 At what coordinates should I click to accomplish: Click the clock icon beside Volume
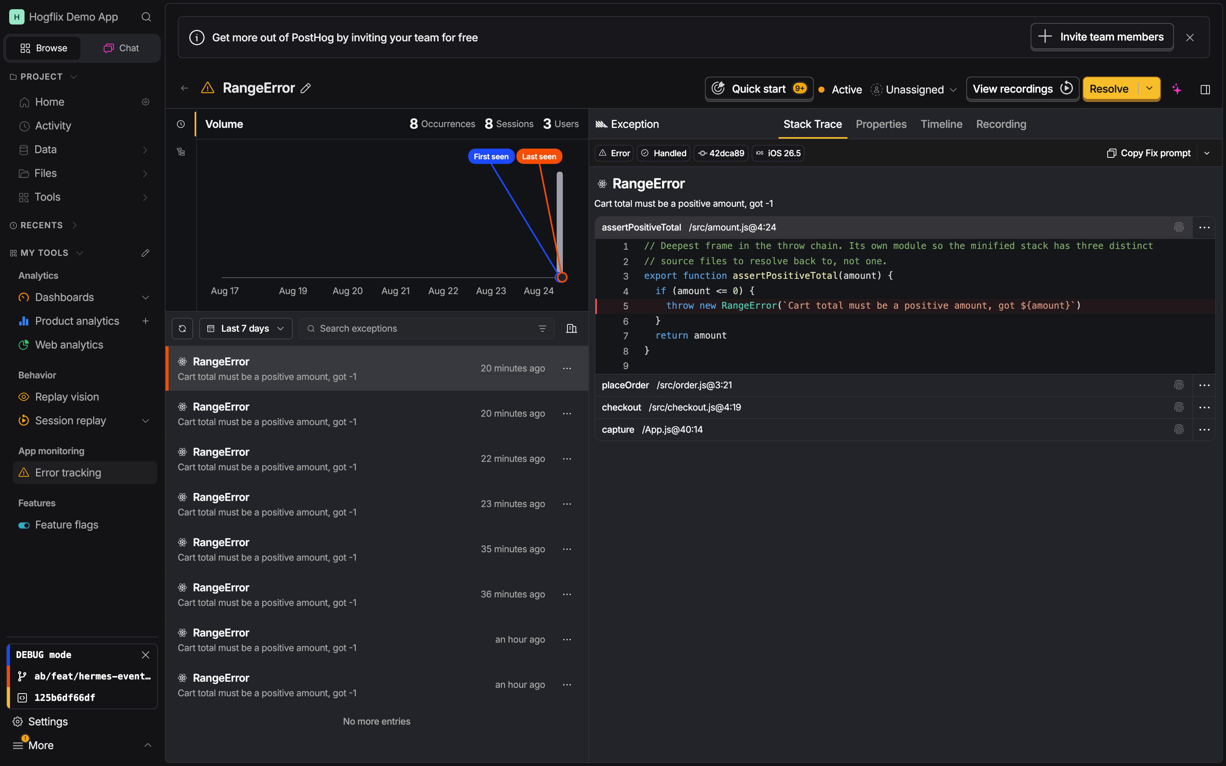(181, 124)
